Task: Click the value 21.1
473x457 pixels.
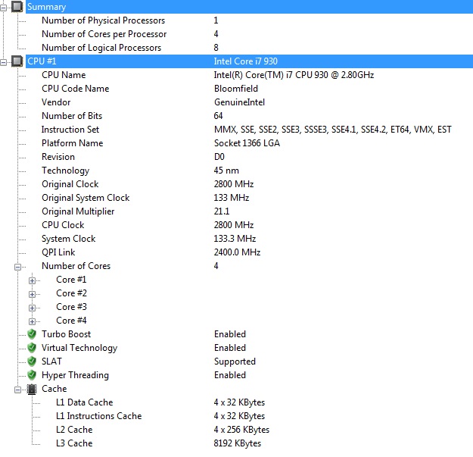Action: [222, 211]
